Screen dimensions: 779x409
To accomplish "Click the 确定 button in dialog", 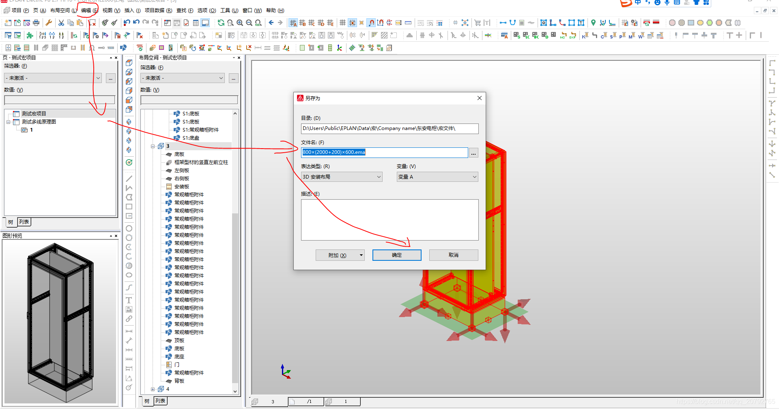I will coord(396,255).
